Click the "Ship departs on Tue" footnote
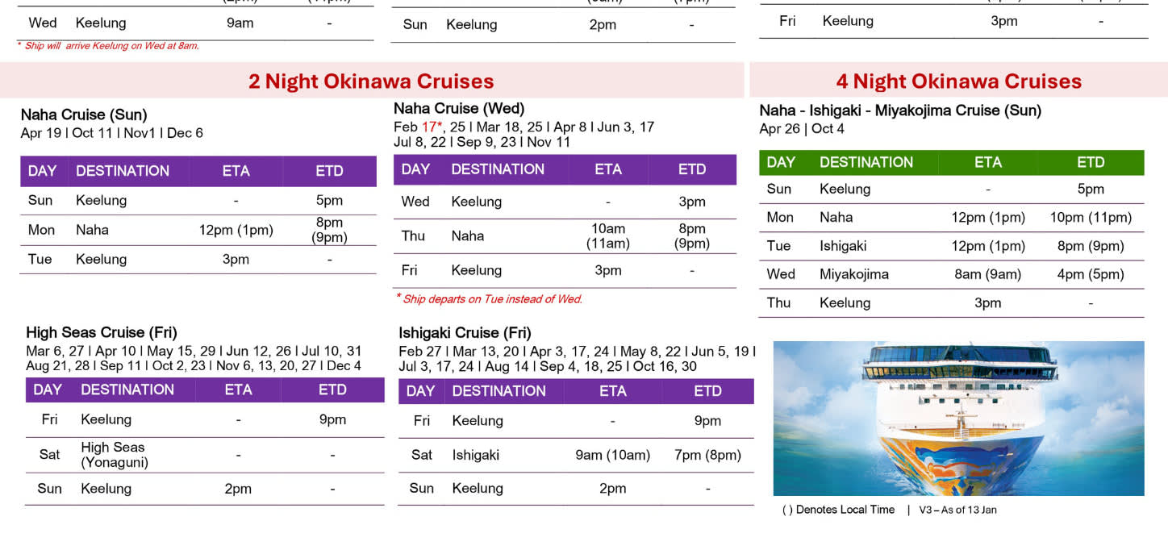The width and height of the screenshot is (1168, 550). (x=491, y=299)
